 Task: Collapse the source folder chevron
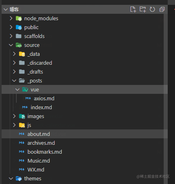pos(11,45)
